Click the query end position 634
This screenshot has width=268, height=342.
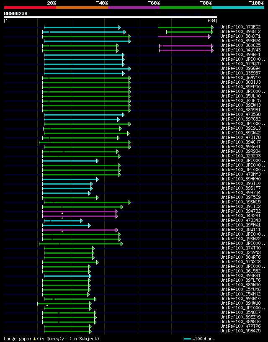pos(211,21)
